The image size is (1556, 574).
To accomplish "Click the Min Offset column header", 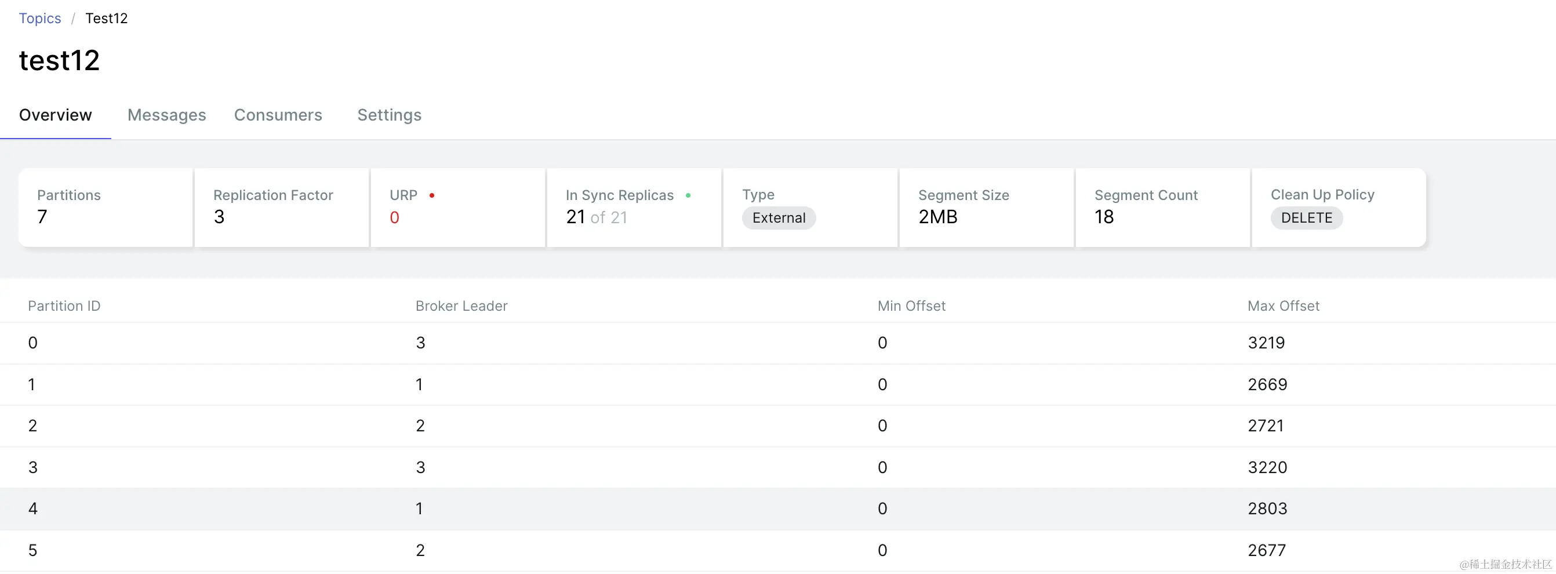I will tap(911, 306).
